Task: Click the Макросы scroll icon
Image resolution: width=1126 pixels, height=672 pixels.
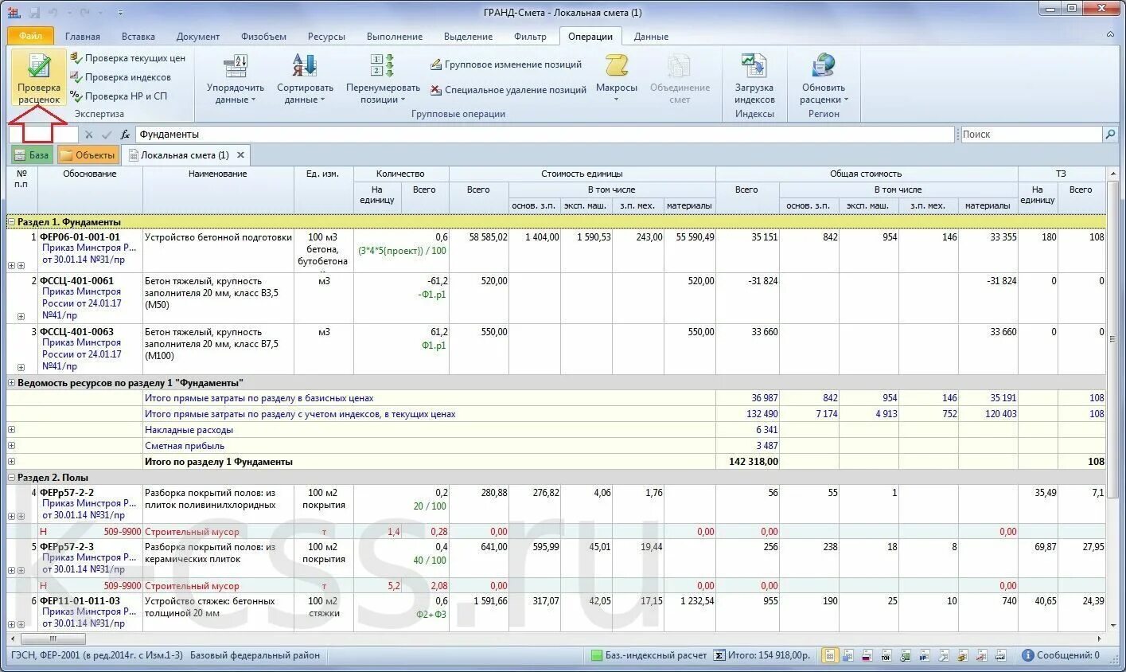Action: pos(616,65)
